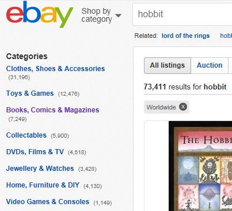This screenshot has height=211, width=232.
Task: Click the Categories heading
Action: [x=26, y=56]
